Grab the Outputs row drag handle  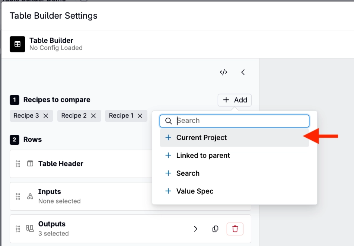18,229
